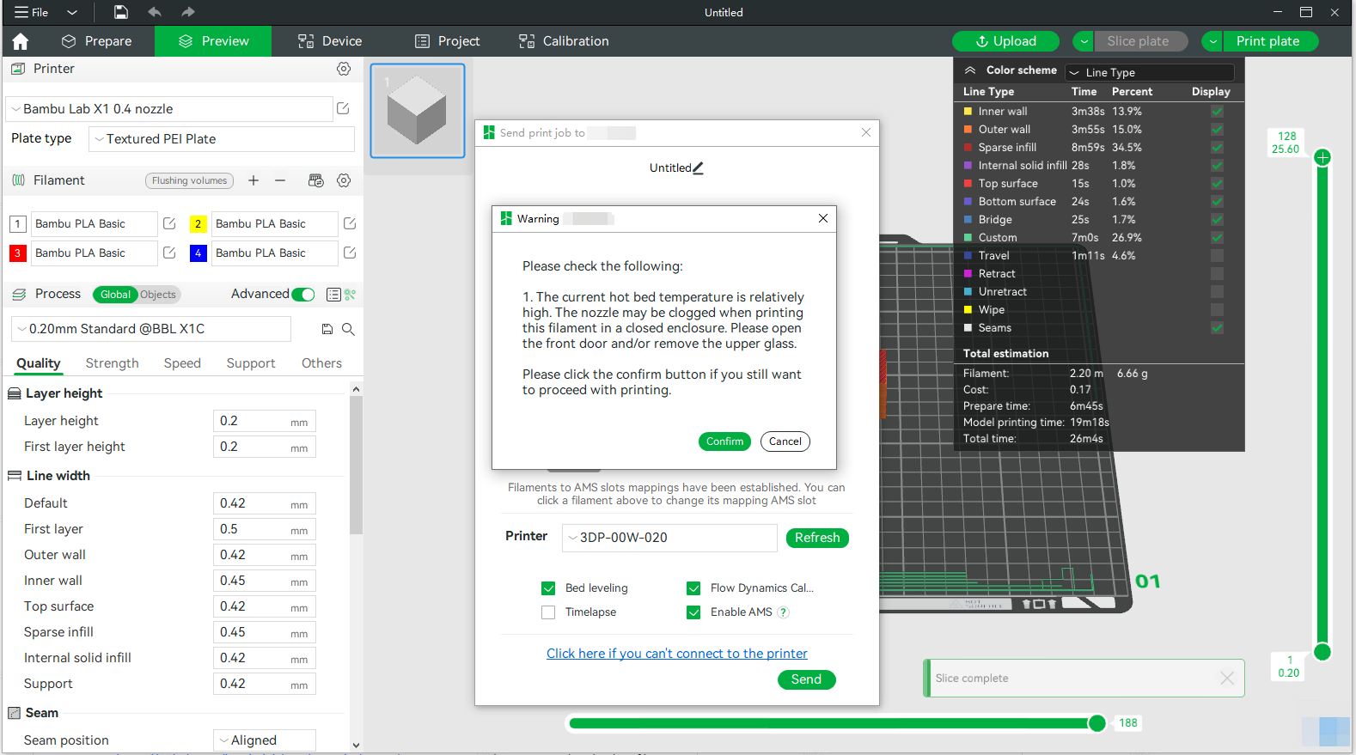Image resolution: width=1356 pixels, height=755 pixels.
Task: Open the Plate type dropdown
Action: (222, 139)
